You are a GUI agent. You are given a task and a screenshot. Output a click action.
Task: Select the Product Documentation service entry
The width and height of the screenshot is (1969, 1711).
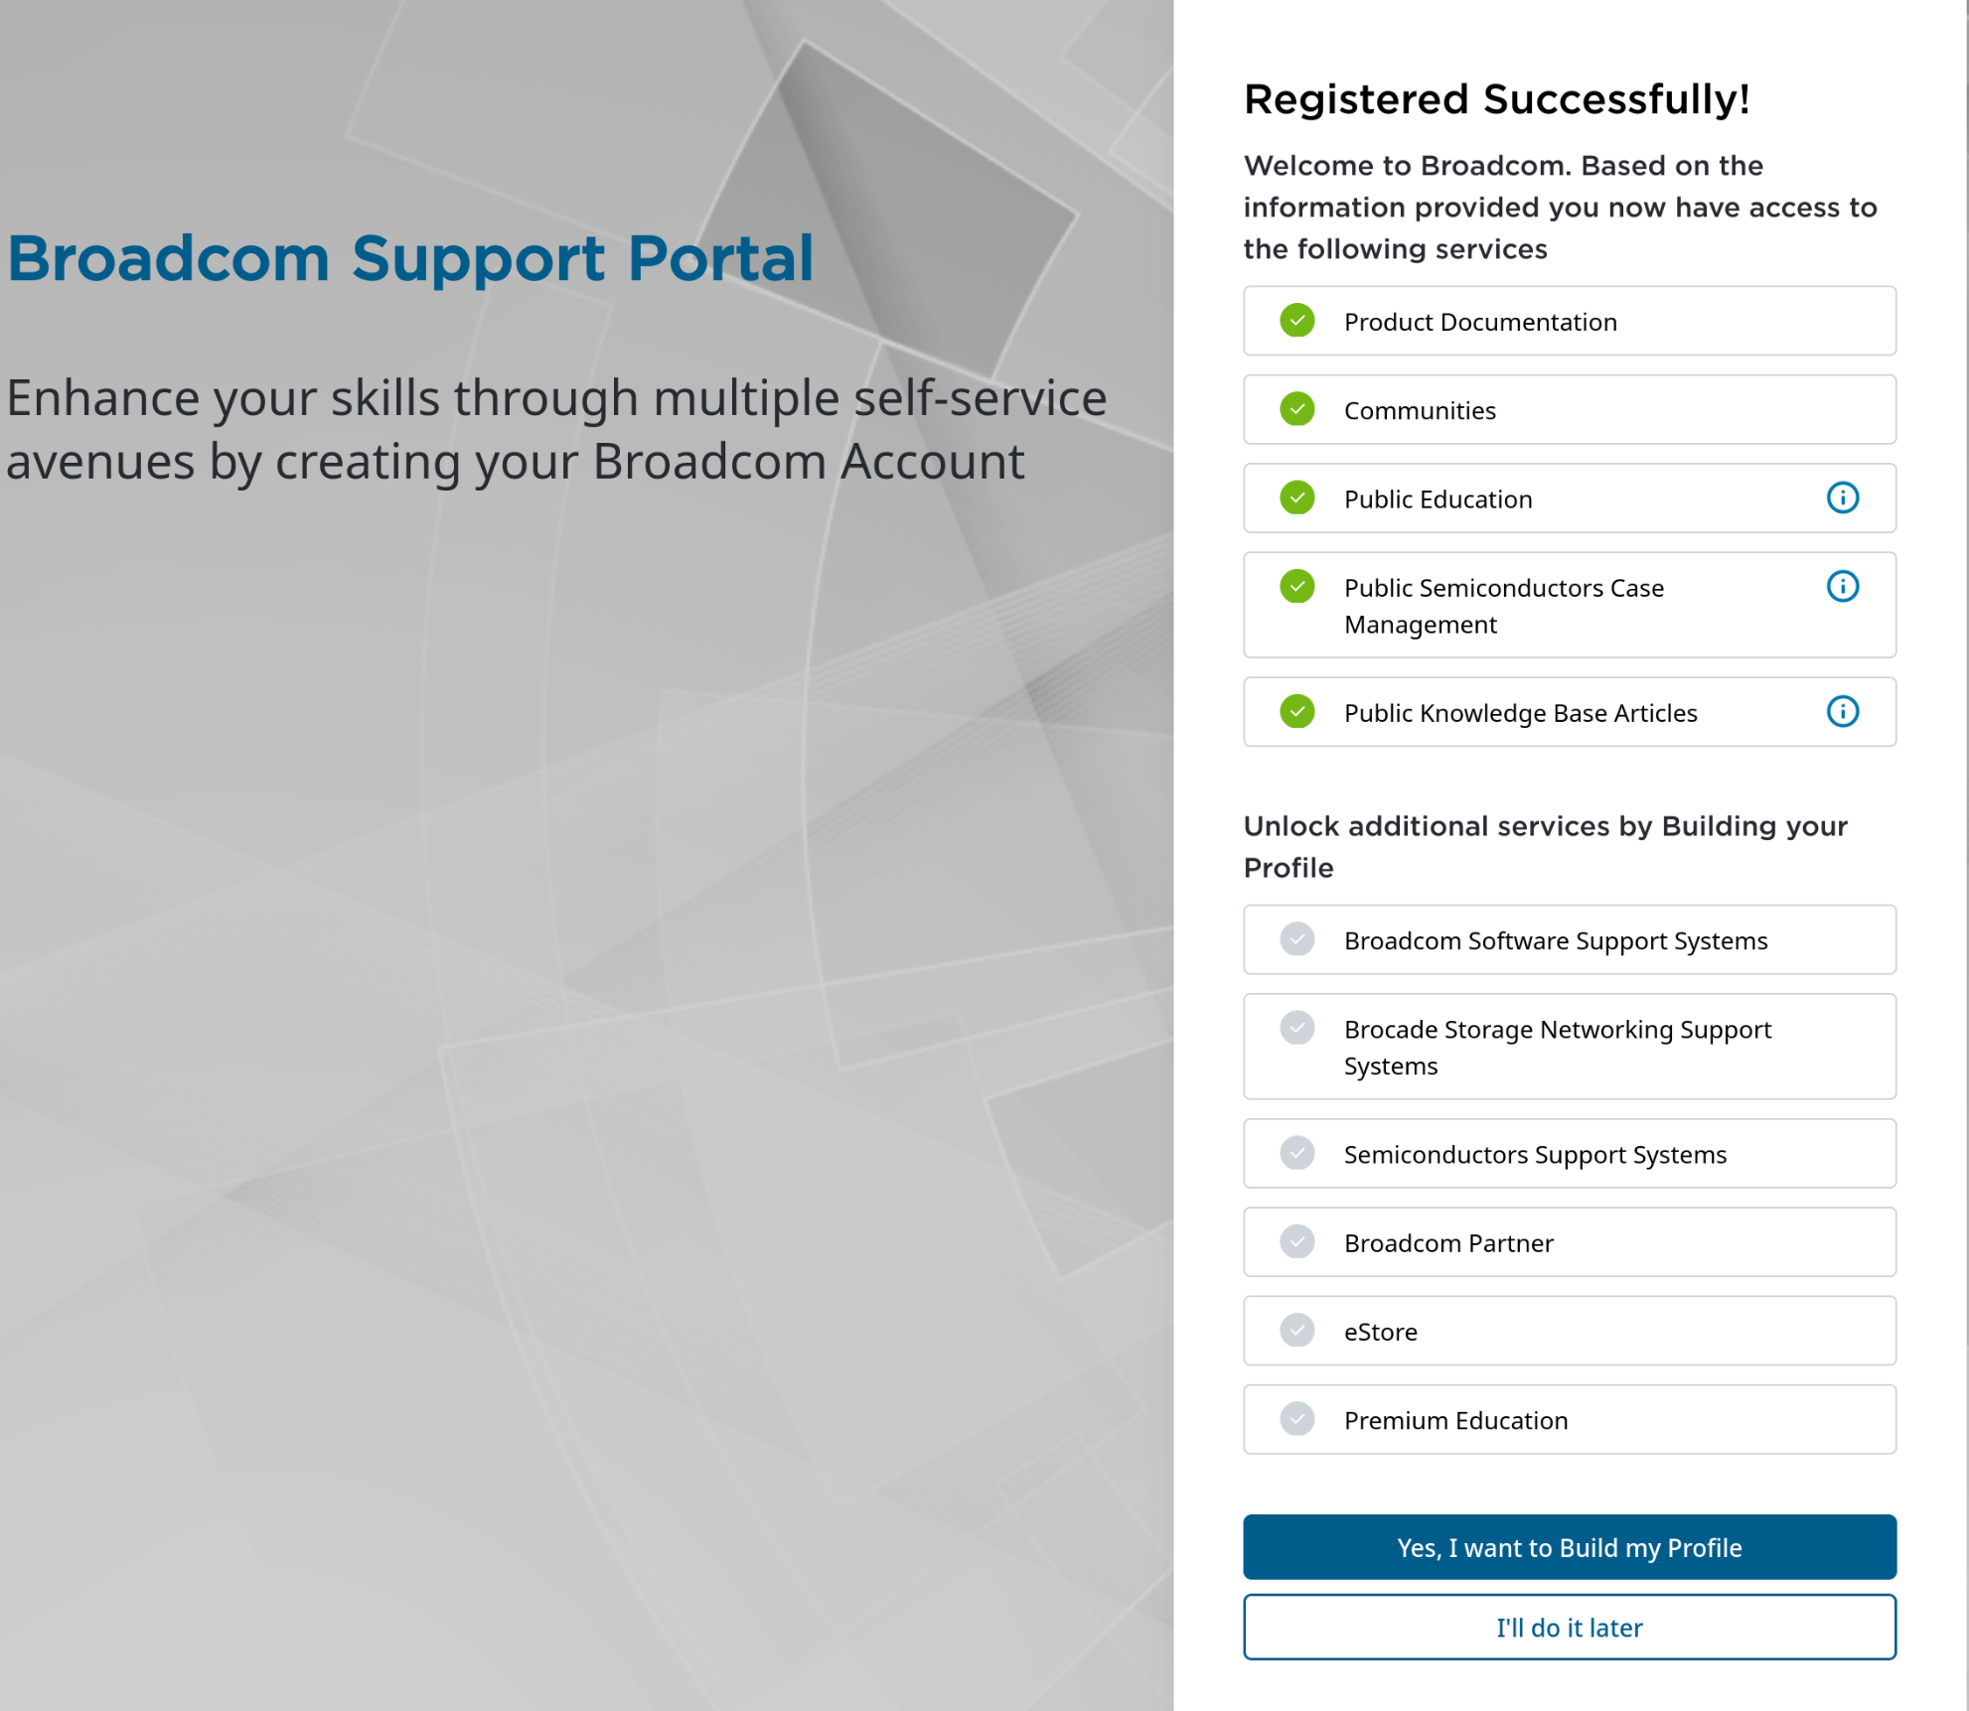tap(1569, 321)
